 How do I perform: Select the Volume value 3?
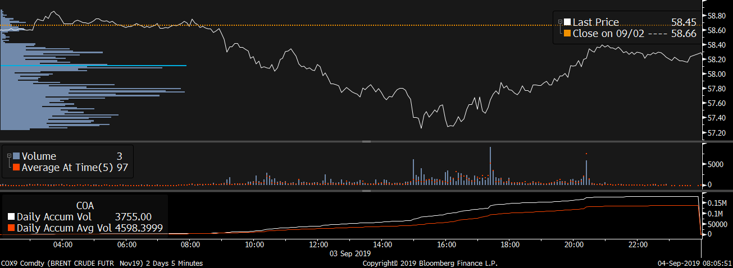point(120,156)
